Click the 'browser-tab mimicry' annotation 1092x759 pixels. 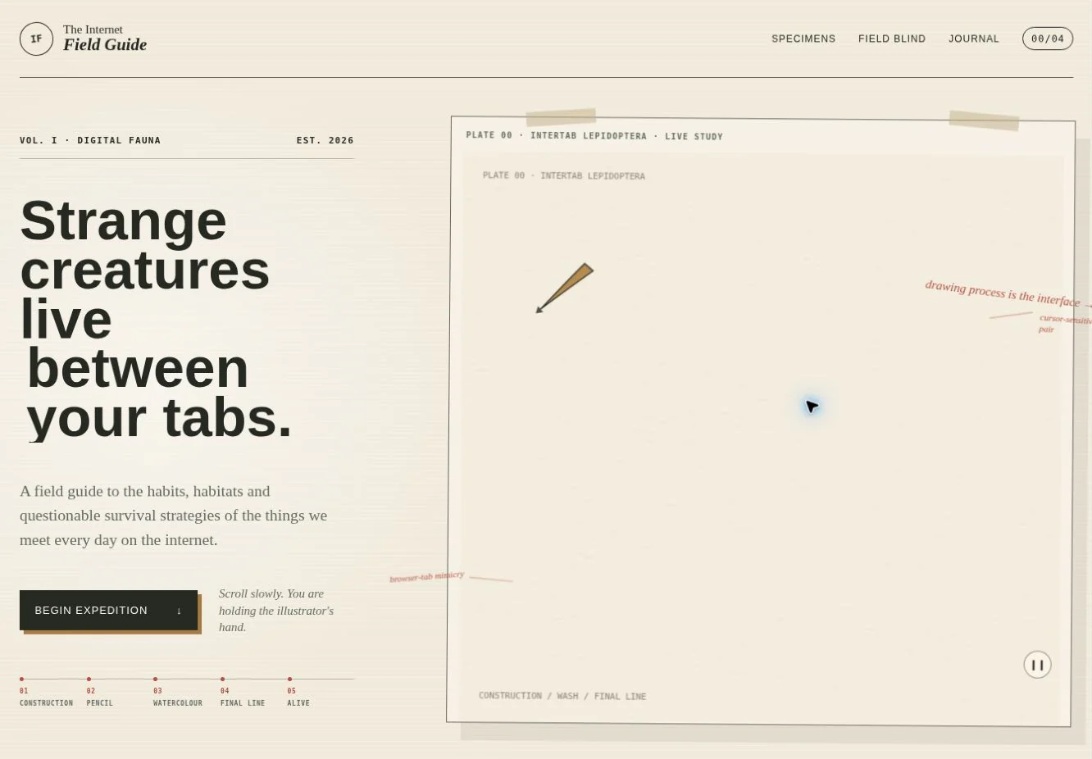click(x=426, y=577)
